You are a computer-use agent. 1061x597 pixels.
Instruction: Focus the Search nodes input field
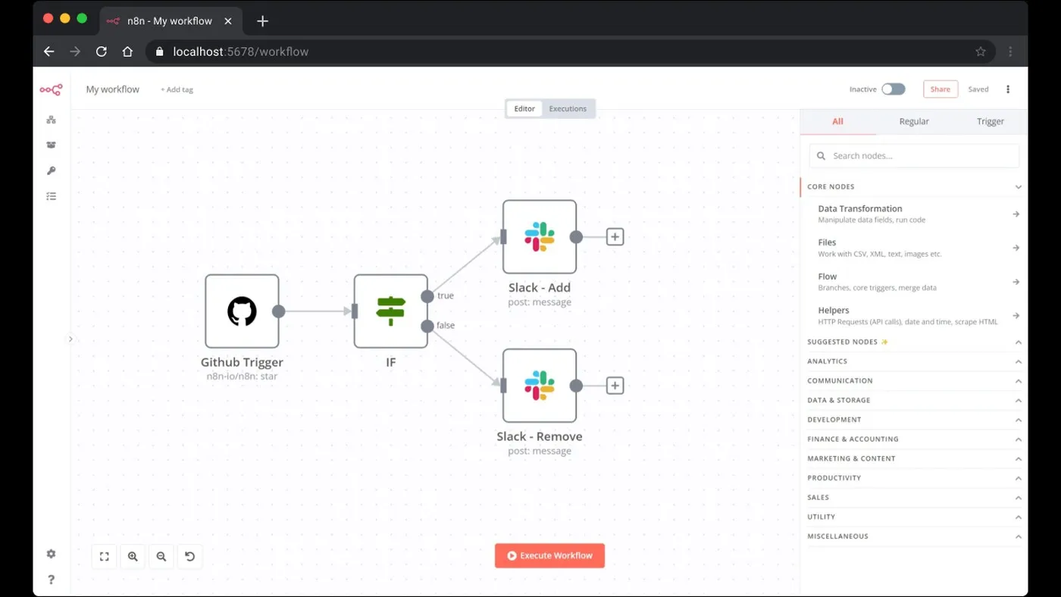(914, 156)
